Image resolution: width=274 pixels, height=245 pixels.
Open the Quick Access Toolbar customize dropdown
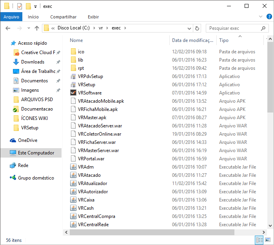point(35,7)
